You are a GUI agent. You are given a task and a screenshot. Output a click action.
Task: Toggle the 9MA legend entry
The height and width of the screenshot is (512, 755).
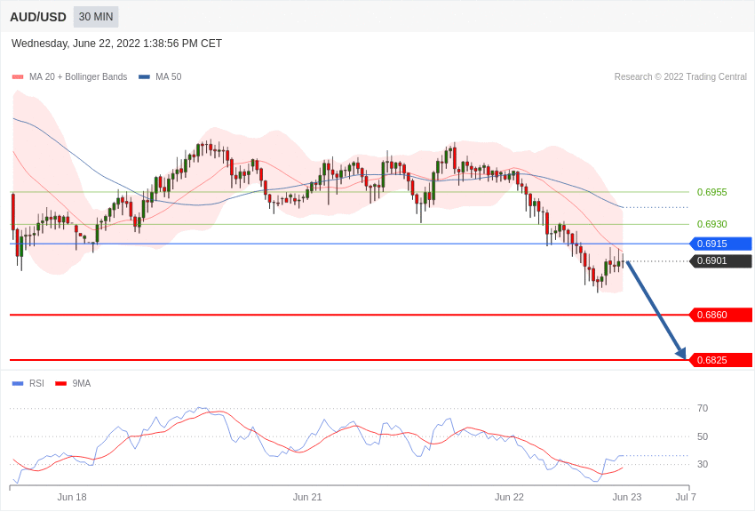coord(82,384)
